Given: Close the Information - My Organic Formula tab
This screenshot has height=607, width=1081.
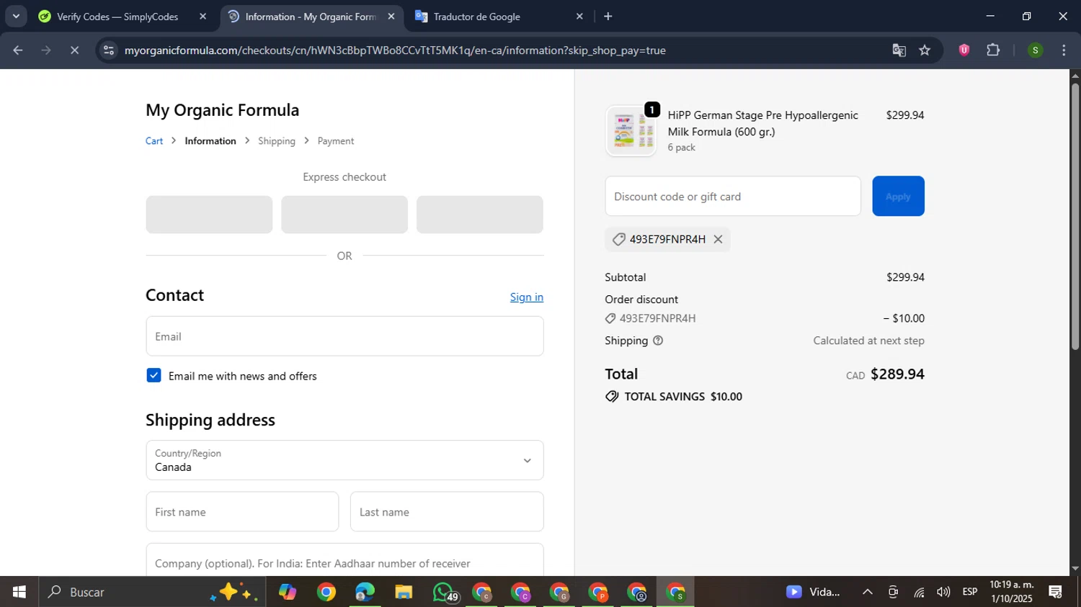Looking at the screenshot, I should pyautogui.click(x=391, y=17).
